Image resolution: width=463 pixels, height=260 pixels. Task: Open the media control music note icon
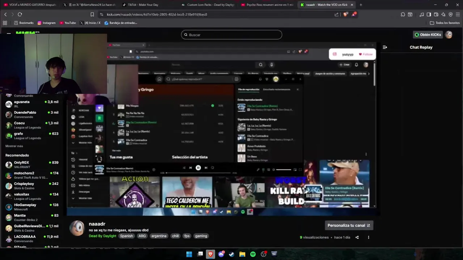pyautogui.click(x=422, y=14)
